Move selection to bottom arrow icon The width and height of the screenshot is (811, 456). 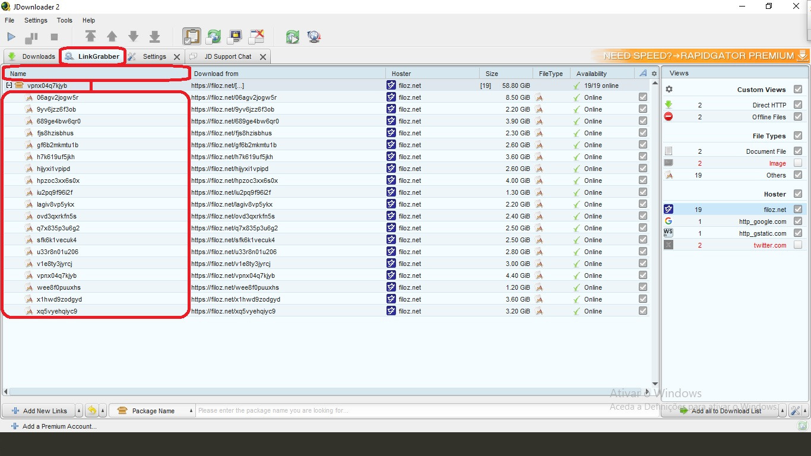point(154,37)
